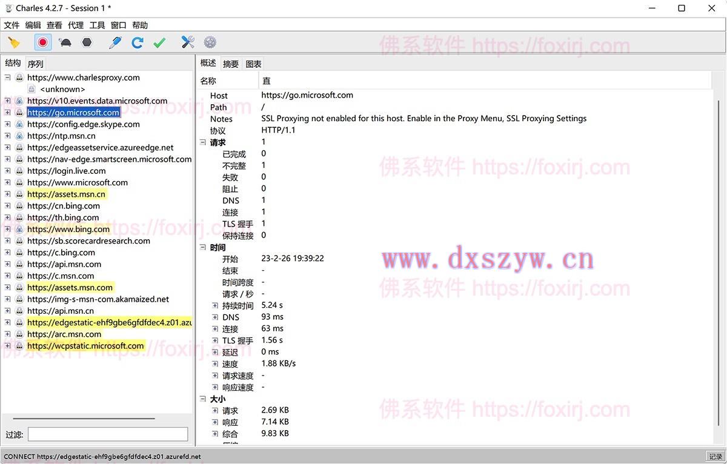The image size is (727, 464).
Task: Open the 代理 menu
Action: (x=76, y=25)
